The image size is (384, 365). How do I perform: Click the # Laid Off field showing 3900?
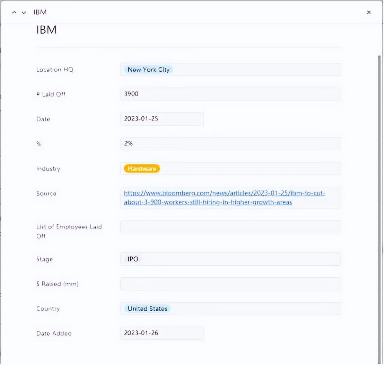click(x=230, y=94)
